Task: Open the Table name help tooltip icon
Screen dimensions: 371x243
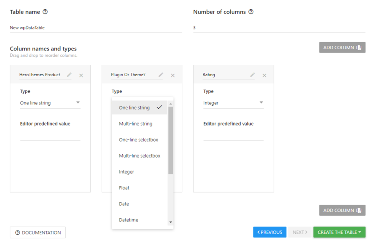Action: (46, 11)
